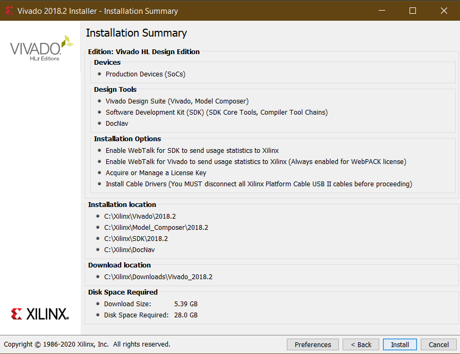Click 'Enable WebTalk for Vivado' option text

[x=256, y=161]
